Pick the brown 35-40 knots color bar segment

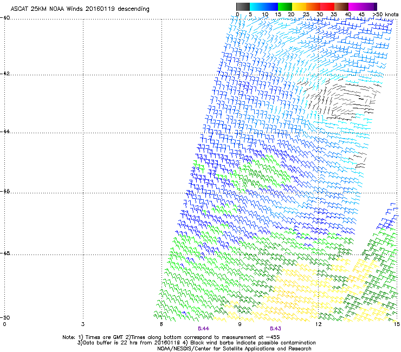pyautogui.click(x=341, y=6)
